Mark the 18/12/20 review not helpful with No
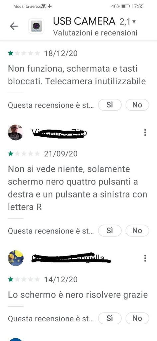The image size is (157, 341). [137, 105]
